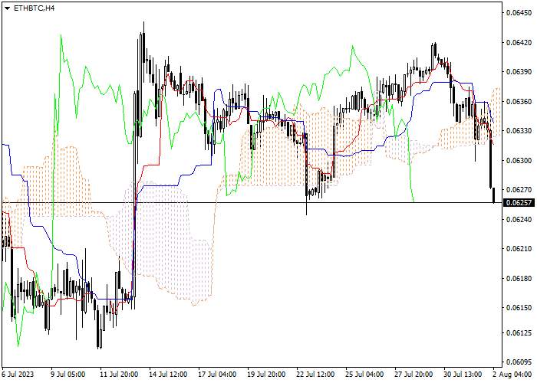The image size is (537, 383).
Task: Click the 2 Aug 04:00 time label
Action: pyautogui.click(x=513, y=374)
